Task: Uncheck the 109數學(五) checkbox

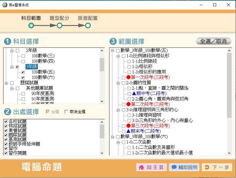Action: [x=23, y=72]
